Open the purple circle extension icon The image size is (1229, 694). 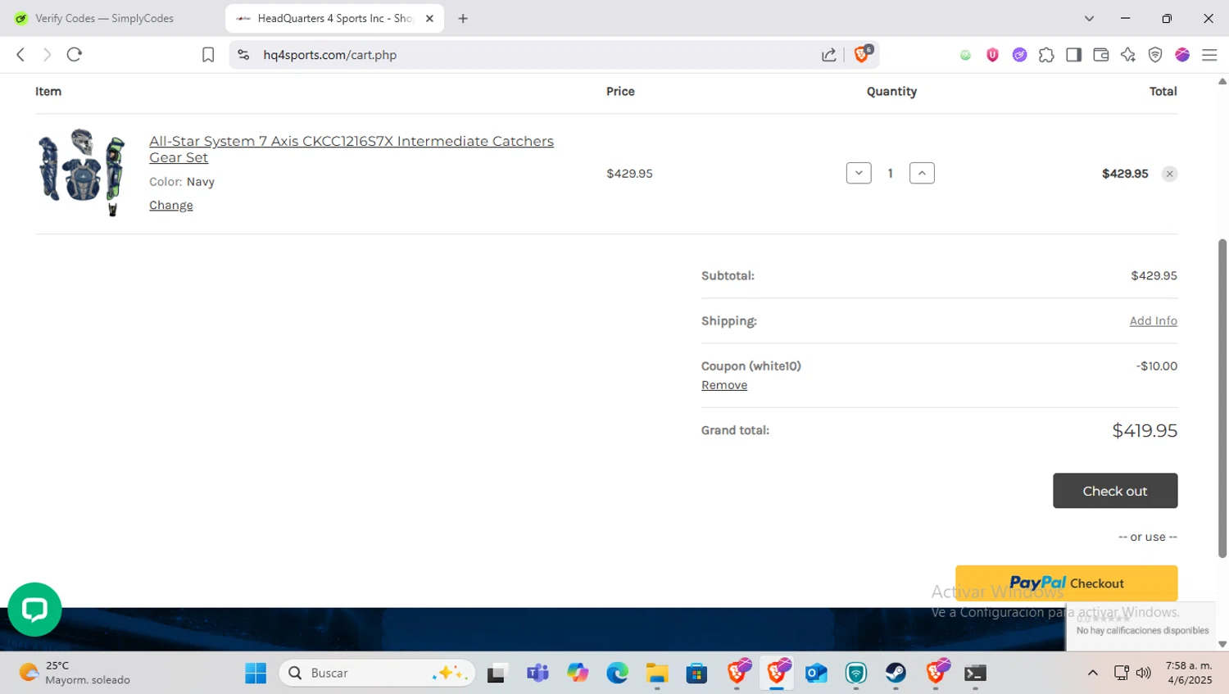coord(1019,55)
